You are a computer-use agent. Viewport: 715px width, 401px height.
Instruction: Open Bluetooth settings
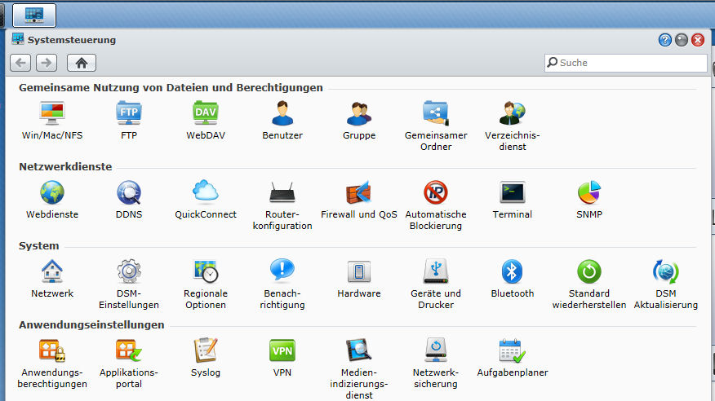[513, 271]
